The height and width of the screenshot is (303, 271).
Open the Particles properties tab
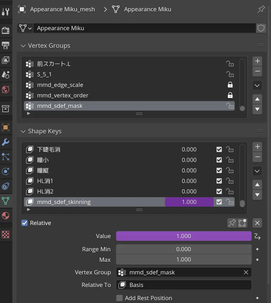click(x=6, y=157)
